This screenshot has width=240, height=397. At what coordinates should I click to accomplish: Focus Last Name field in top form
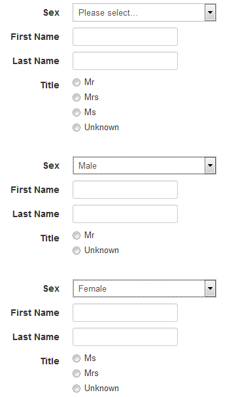pos(125,61)
